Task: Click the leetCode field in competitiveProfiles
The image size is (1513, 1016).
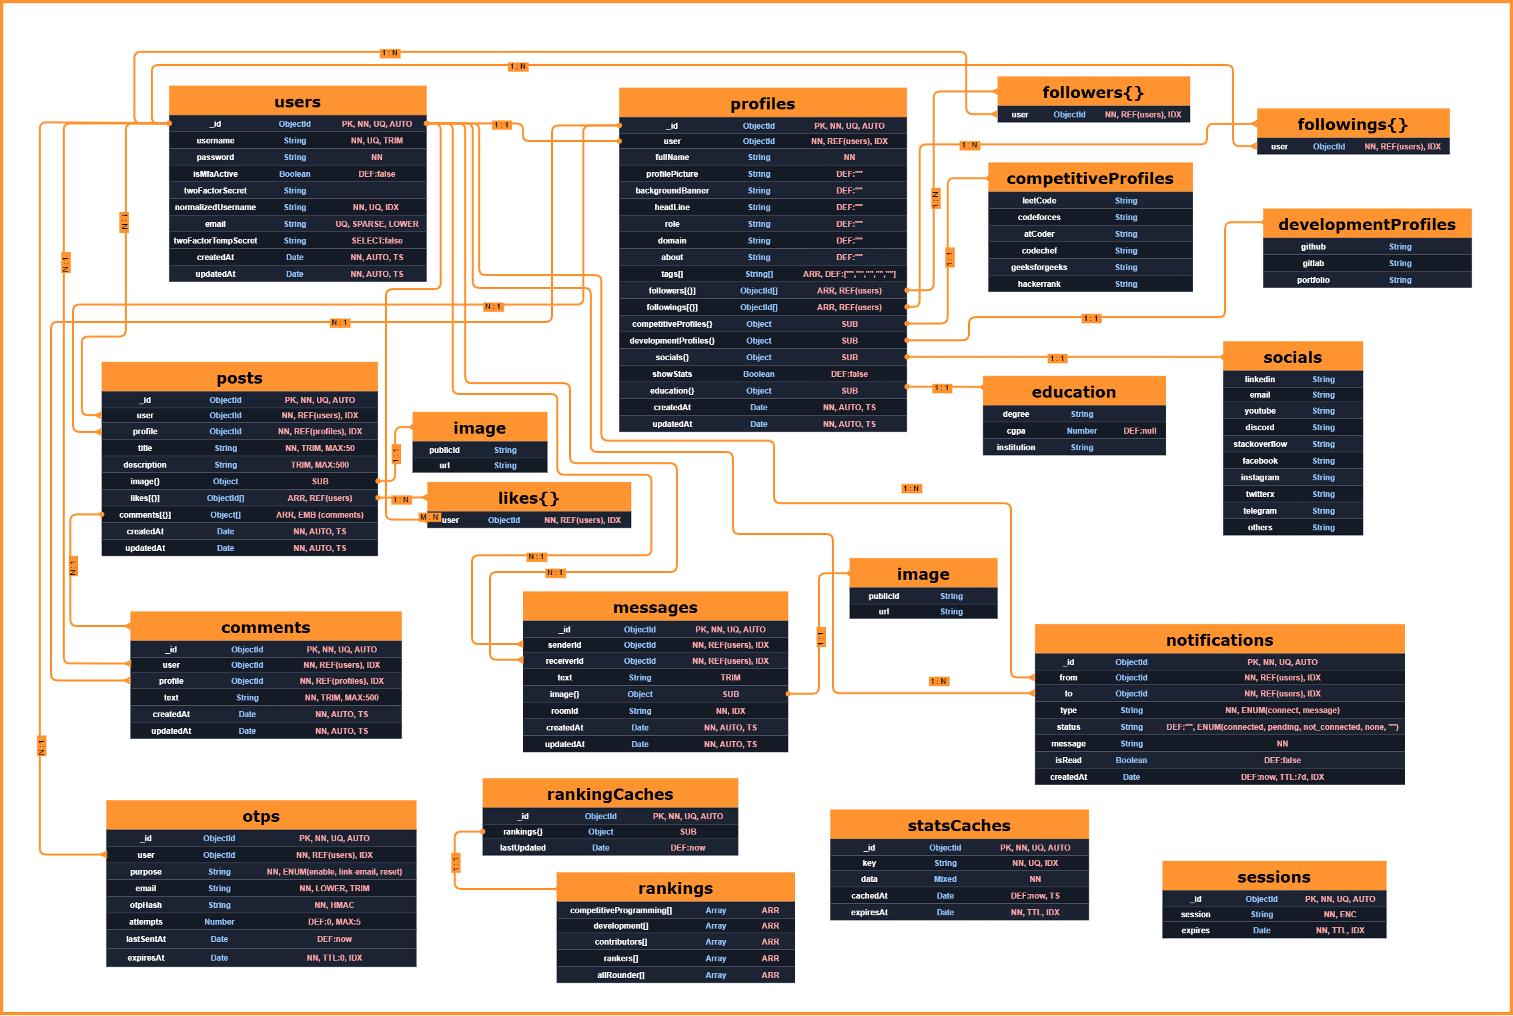Action: (1089, 200)
